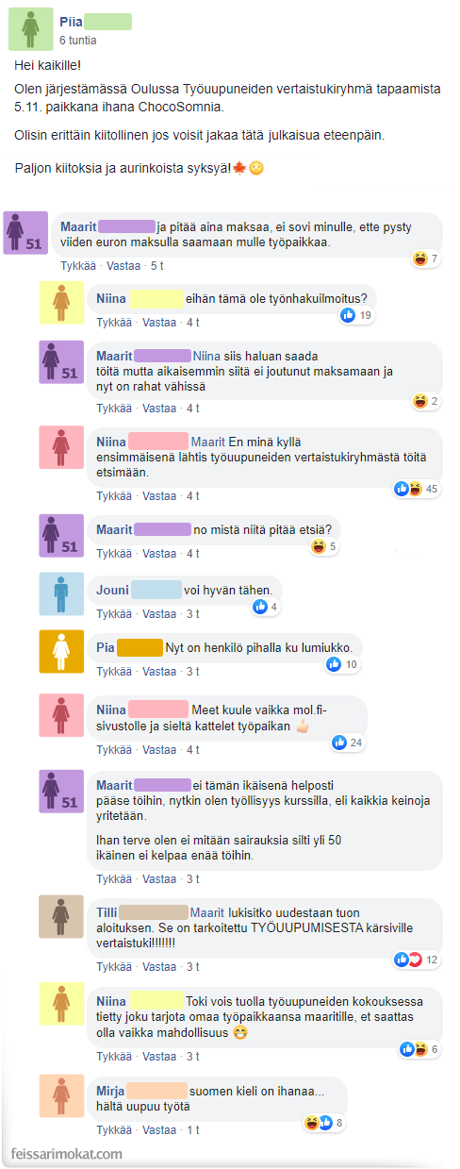Screen dimensions: 460x1169
Task: Open the feissarimokat.com watermark link
Action: [x=67, y=1154]
